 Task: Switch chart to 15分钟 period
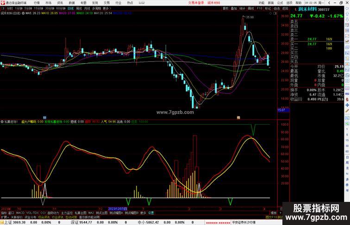[38, 8]
